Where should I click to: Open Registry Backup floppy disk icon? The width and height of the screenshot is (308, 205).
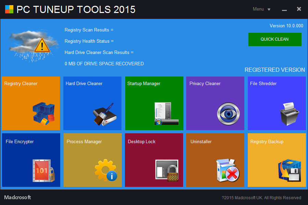pyautogui.click(x=290, y=170)
